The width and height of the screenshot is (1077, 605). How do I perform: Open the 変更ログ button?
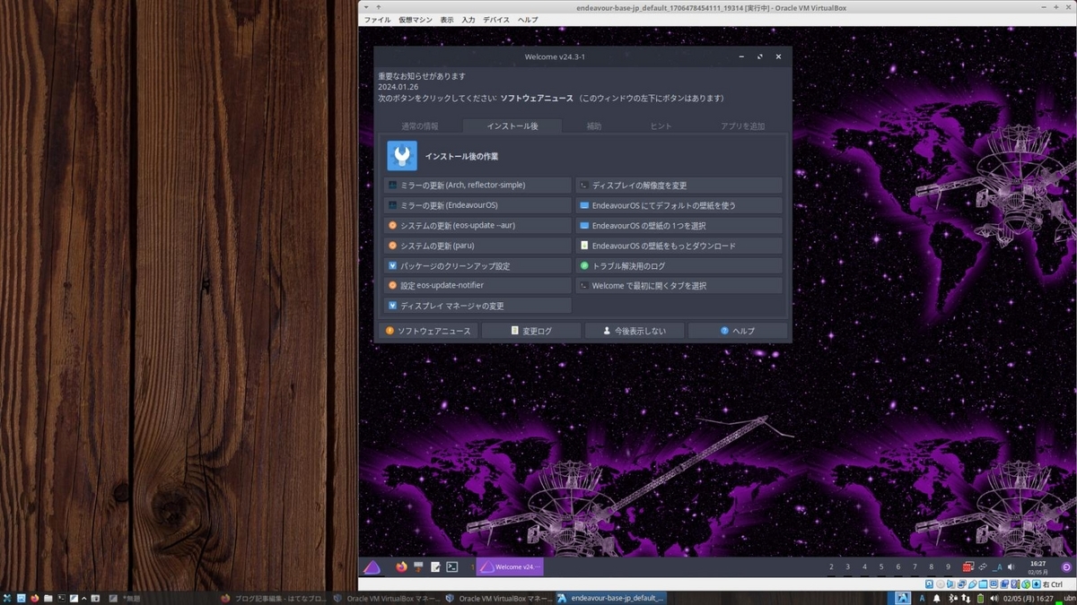pos(532,331)
